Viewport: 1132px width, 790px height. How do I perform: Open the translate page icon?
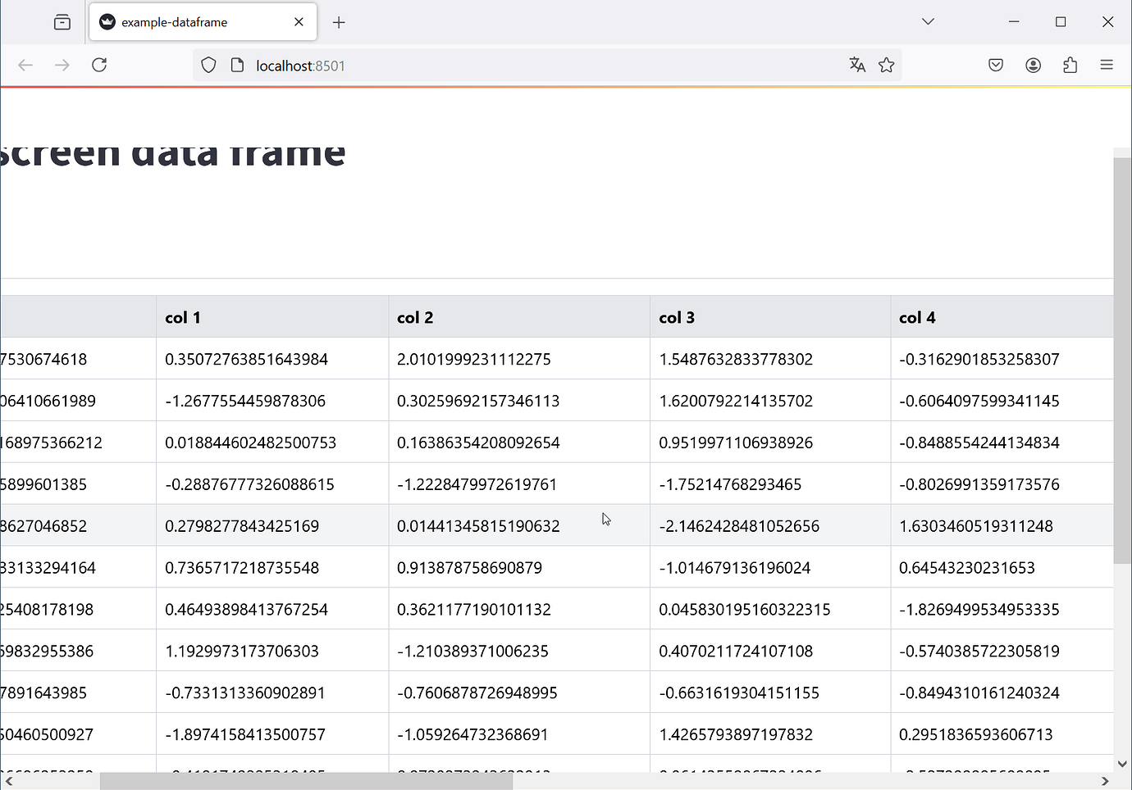[857, 65]
